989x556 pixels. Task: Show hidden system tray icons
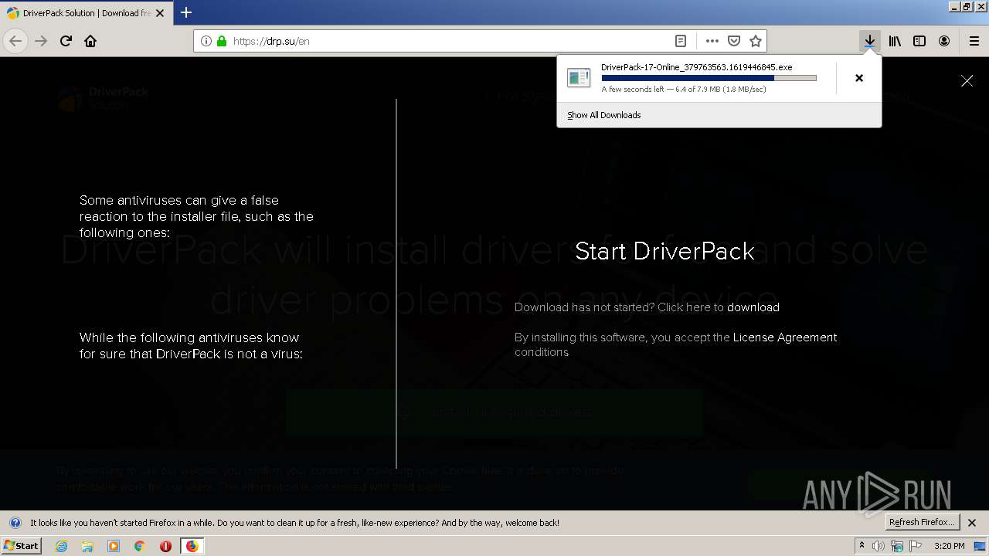862,546
